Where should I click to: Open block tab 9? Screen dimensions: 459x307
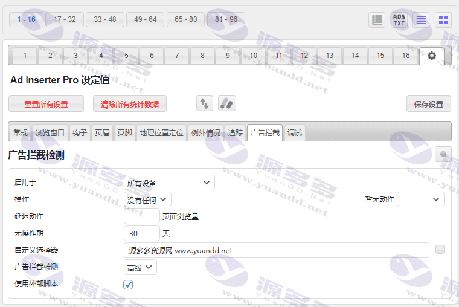228,56
